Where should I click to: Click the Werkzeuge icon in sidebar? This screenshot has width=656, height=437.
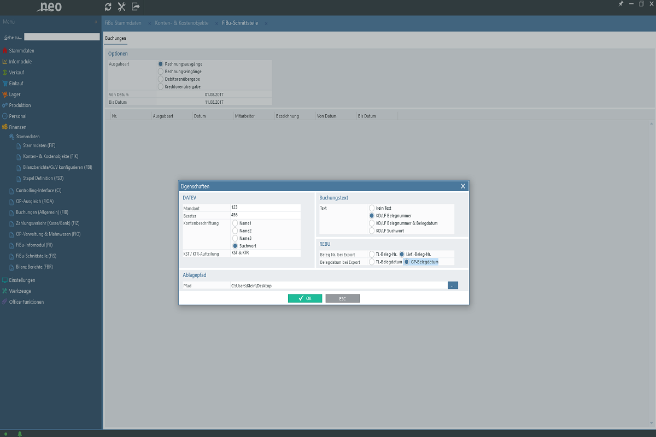5,291
